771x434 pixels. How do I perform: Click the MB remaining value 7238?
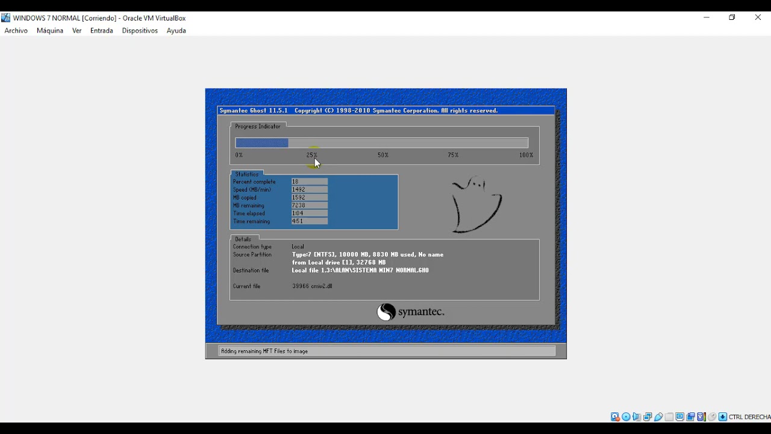[310, 206]
